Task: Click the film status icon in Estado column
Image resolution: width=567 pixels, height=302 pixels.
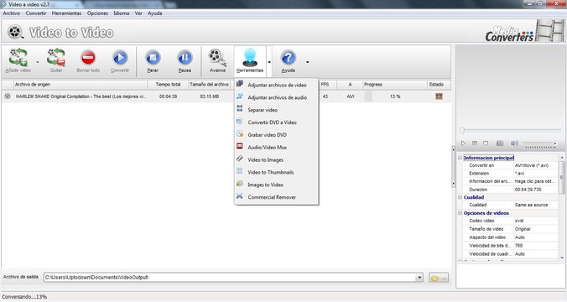Action: pos(439,96)
